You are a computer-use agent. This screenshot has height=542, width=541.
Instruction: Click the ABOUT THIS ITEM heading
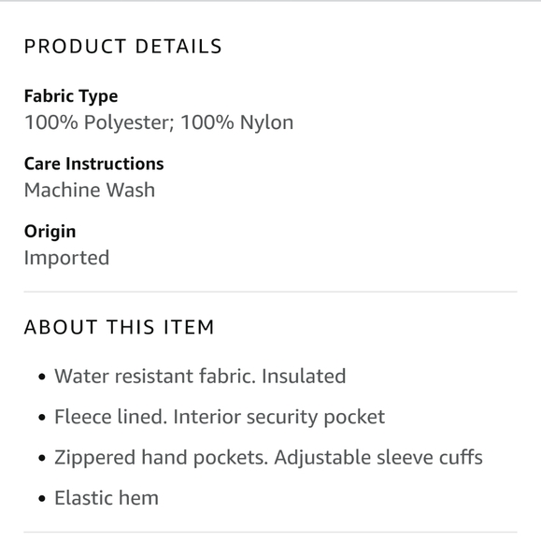(x=120, y=327)
